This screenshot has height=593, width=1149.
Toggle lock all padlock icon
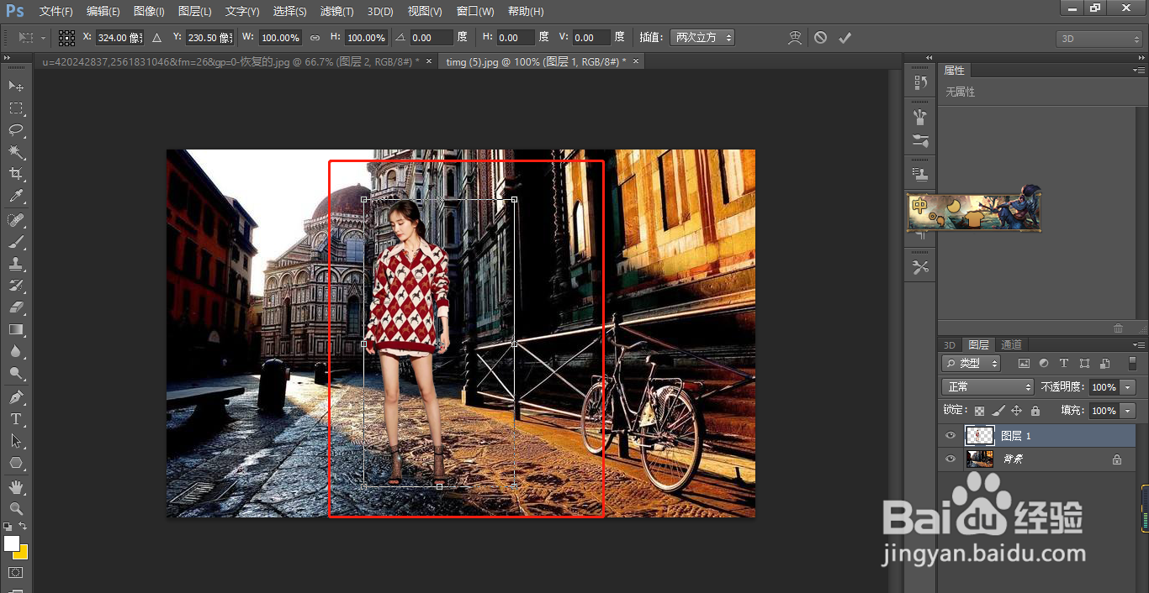click(x=1035, y=411)
